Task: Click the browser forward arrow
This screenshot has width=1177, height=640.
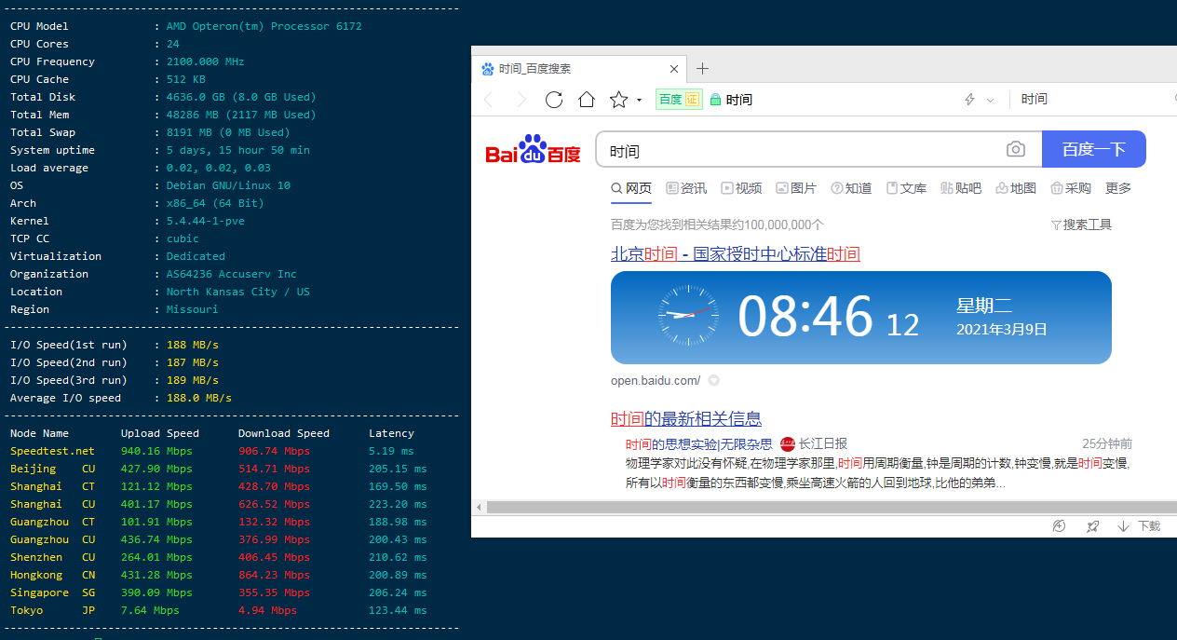Action: point(521,100)
